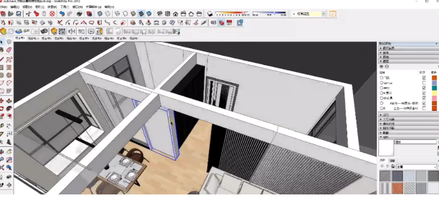Switch to Top view house icon
Viewport: 439px width, 207px height.
(x=168, y=14)
